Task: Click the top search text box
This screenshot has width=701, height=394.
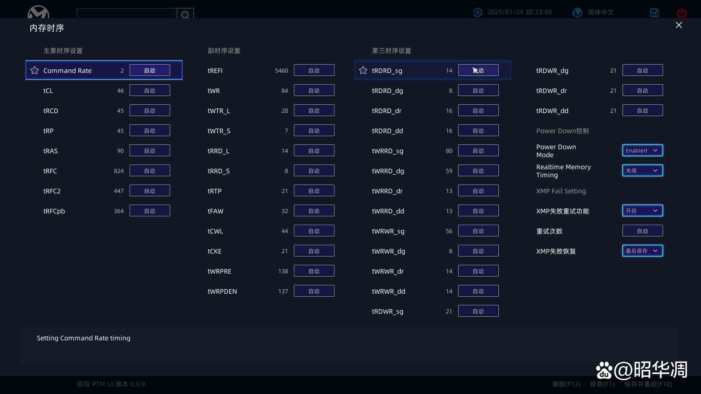Action: 126,14
